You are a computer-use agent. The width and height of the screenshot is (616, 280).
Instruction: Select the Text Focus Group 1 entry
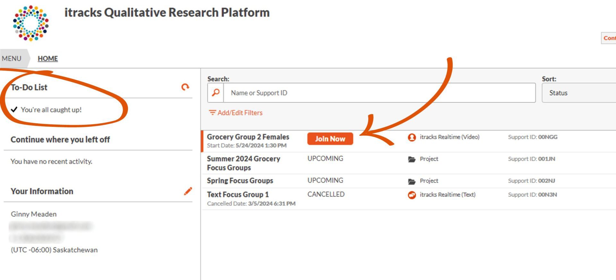[x=238, y=194]
